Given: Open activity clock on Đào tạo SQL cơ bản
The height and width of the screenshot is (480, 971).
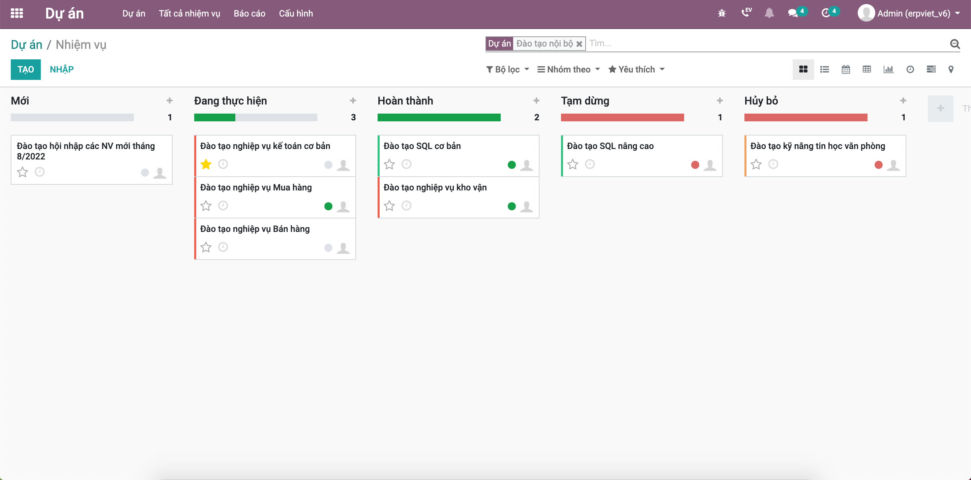Looking at the screenshot, I should coord(406,164).
